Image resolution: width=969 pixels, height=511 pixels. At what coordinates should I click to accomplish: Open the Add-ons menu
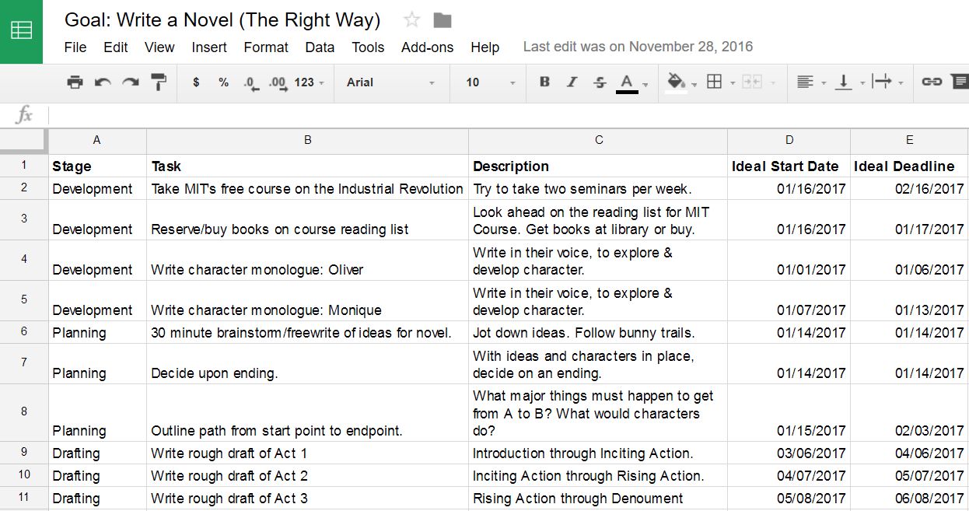(x=427, y=47)
